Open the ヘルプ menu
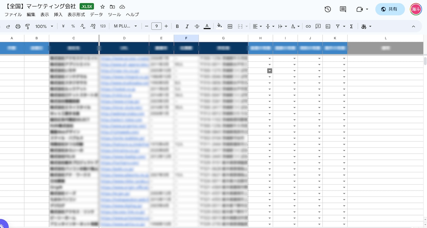Image resolution: width=427 pixels, height=228 pixels. point(132,14)
